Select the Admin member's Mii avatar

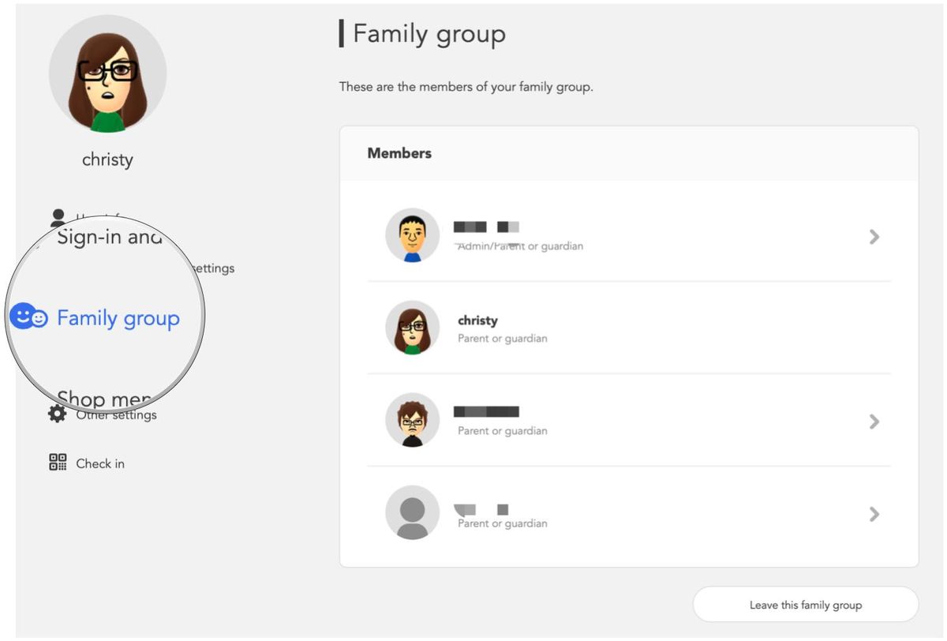pos(412,235)
